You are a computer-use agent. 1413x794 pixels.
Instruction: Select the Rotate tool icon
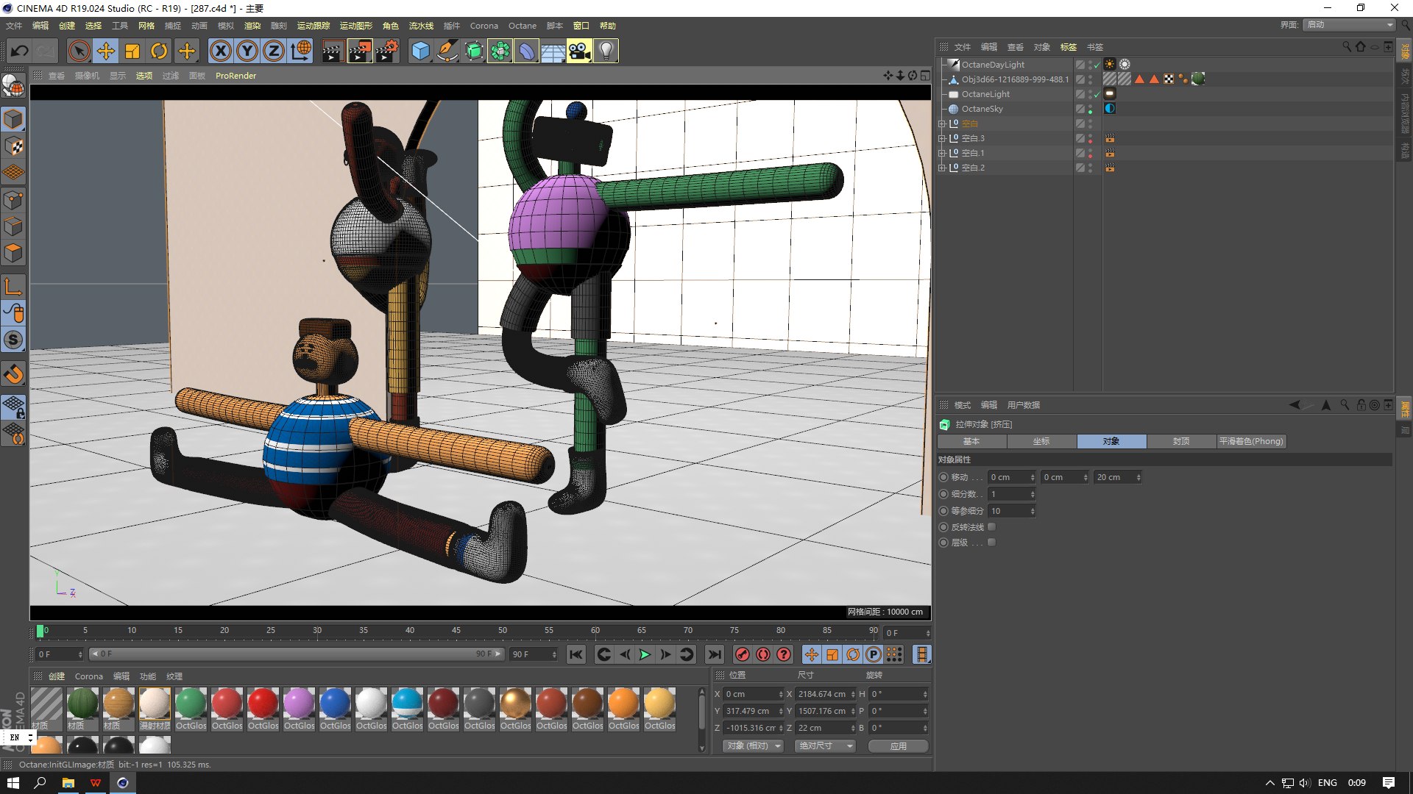[159, 51]
